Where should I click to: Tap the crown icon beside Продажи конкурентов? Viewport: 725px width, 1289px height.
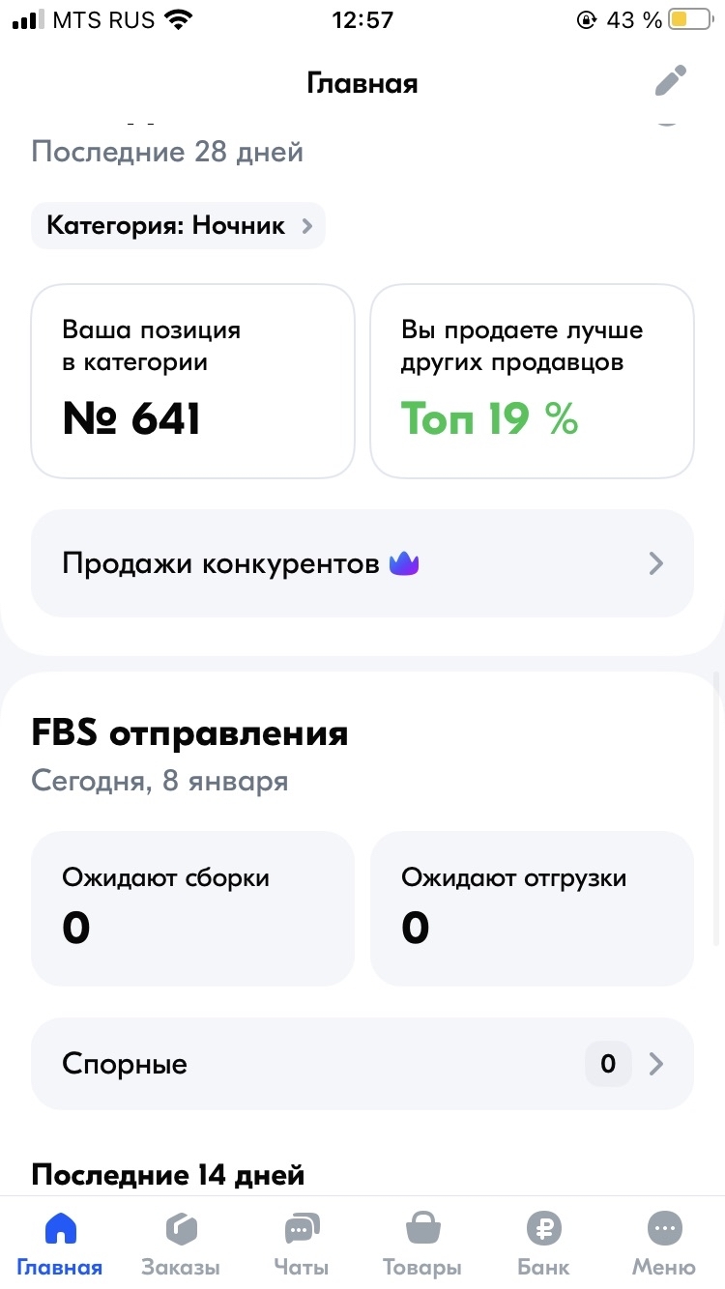(x=404, y=563)
